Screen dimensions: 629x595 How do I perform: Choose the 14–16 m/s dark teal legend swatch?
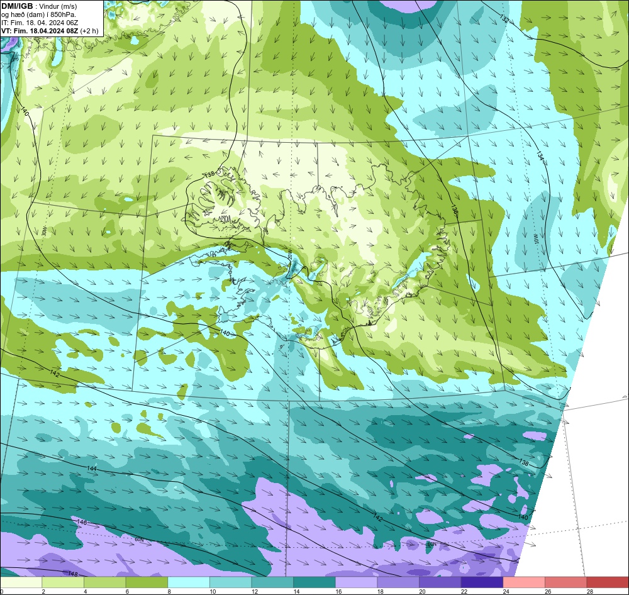(x=314, y=582)
